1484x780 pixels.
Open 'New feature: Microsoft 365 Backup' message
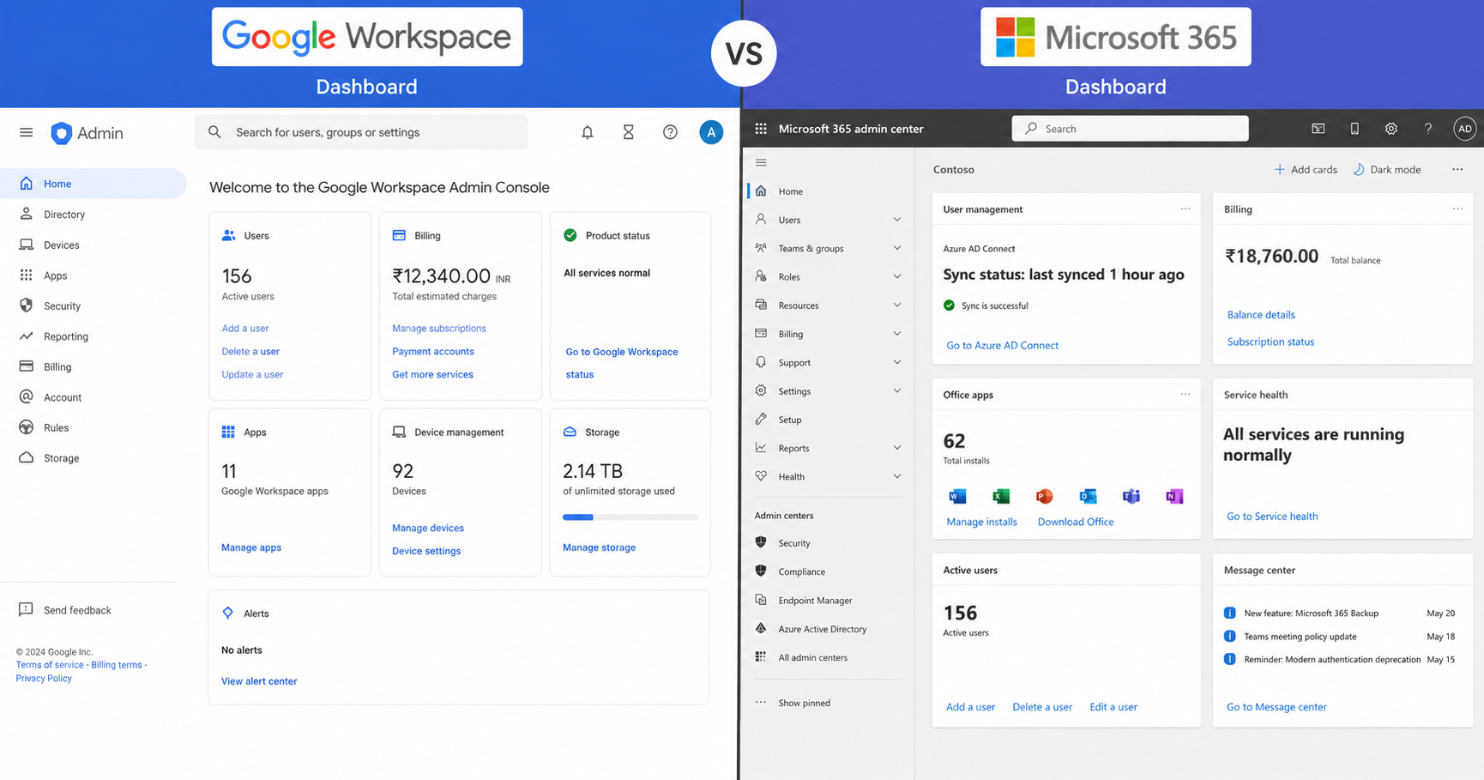(x=1311, y=614)
